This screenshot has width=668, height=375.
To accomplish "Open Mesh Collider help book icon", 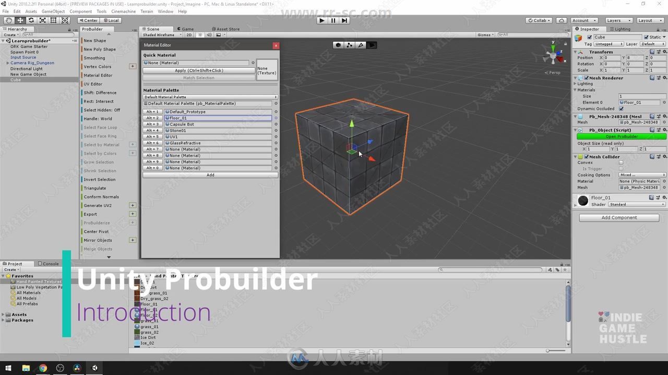I will tap(652, 156).
